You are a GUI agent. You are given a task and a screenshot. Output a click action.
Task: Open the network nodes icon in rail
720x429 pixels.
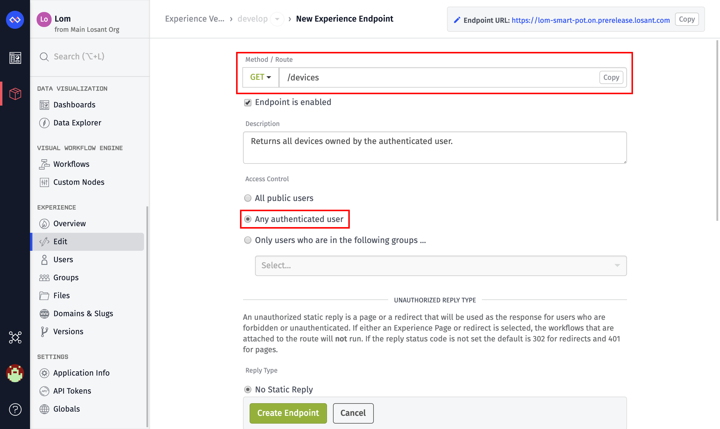tap(15, 337)
